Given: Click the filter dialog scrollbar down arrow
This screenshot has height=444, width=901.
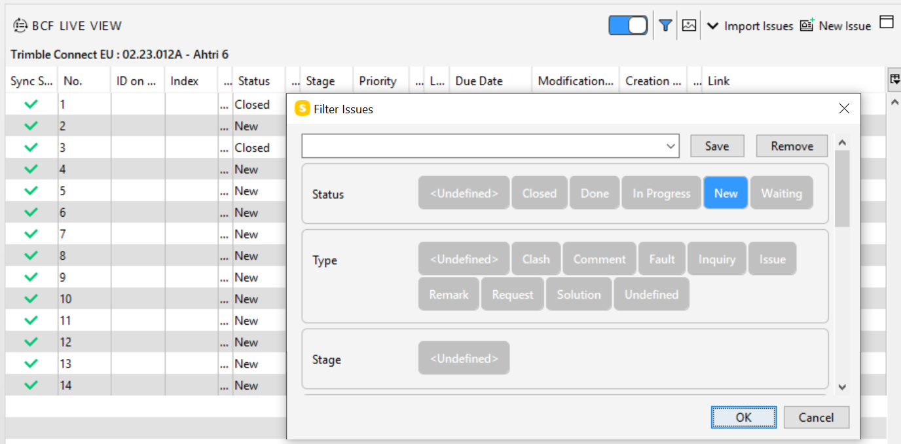Looking at the screenshot, I should [x=842, y=388].
